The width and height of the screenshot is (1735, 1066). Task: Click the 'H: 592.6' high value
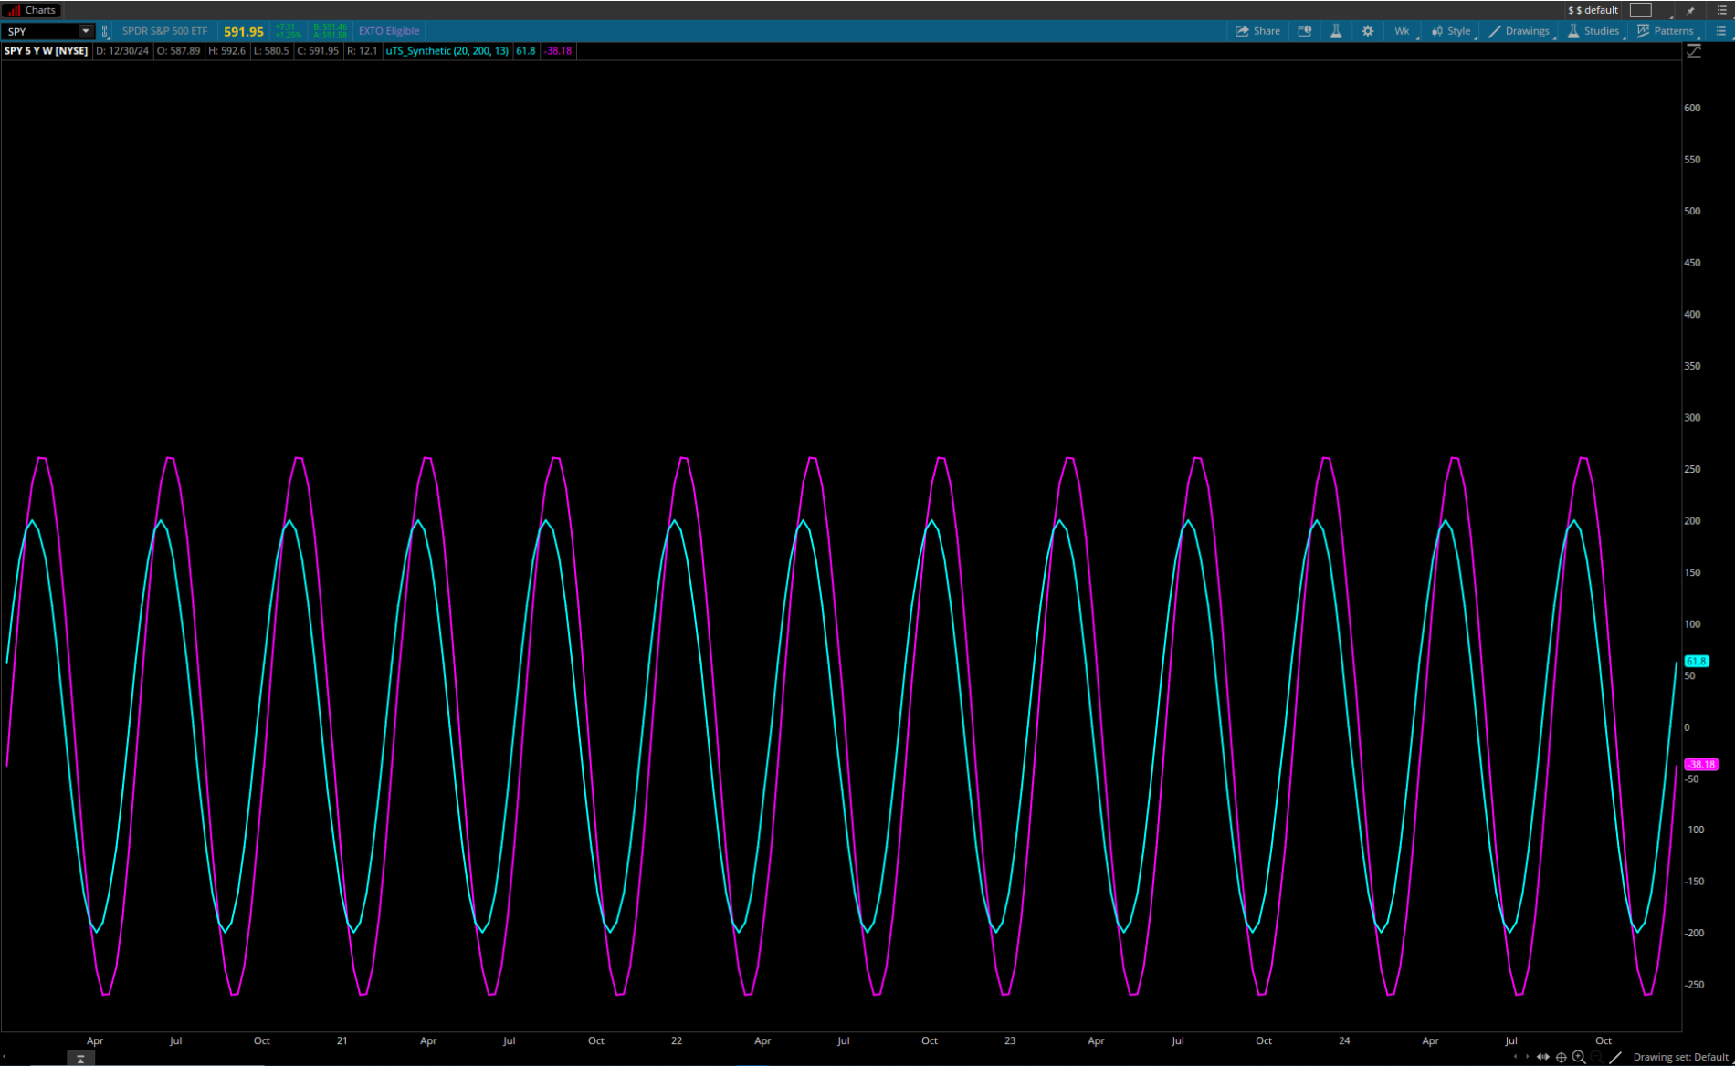[226, 51]
